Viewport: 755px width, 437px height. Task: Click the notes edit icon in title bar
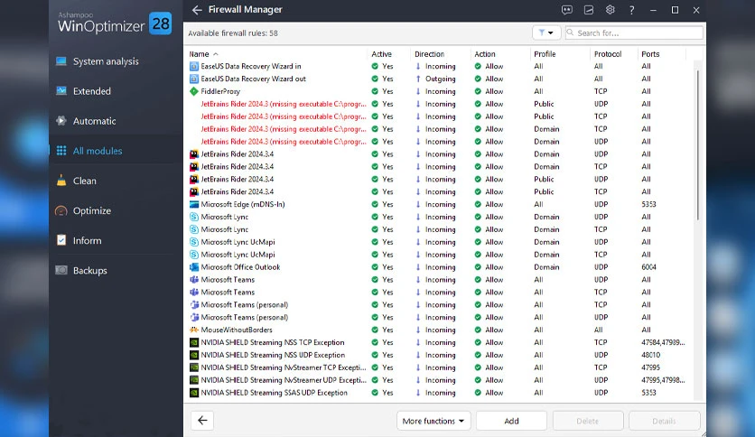589,10
